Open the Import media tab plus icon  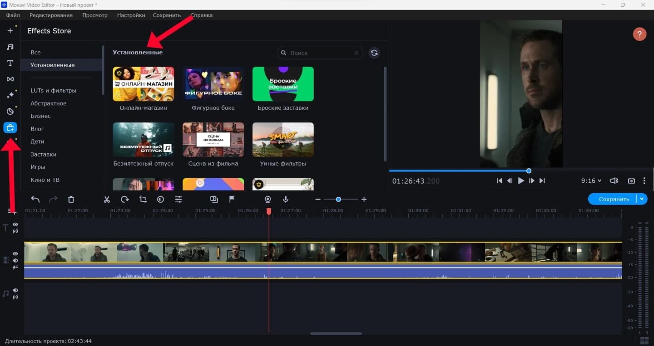click(x=10, y=31)
